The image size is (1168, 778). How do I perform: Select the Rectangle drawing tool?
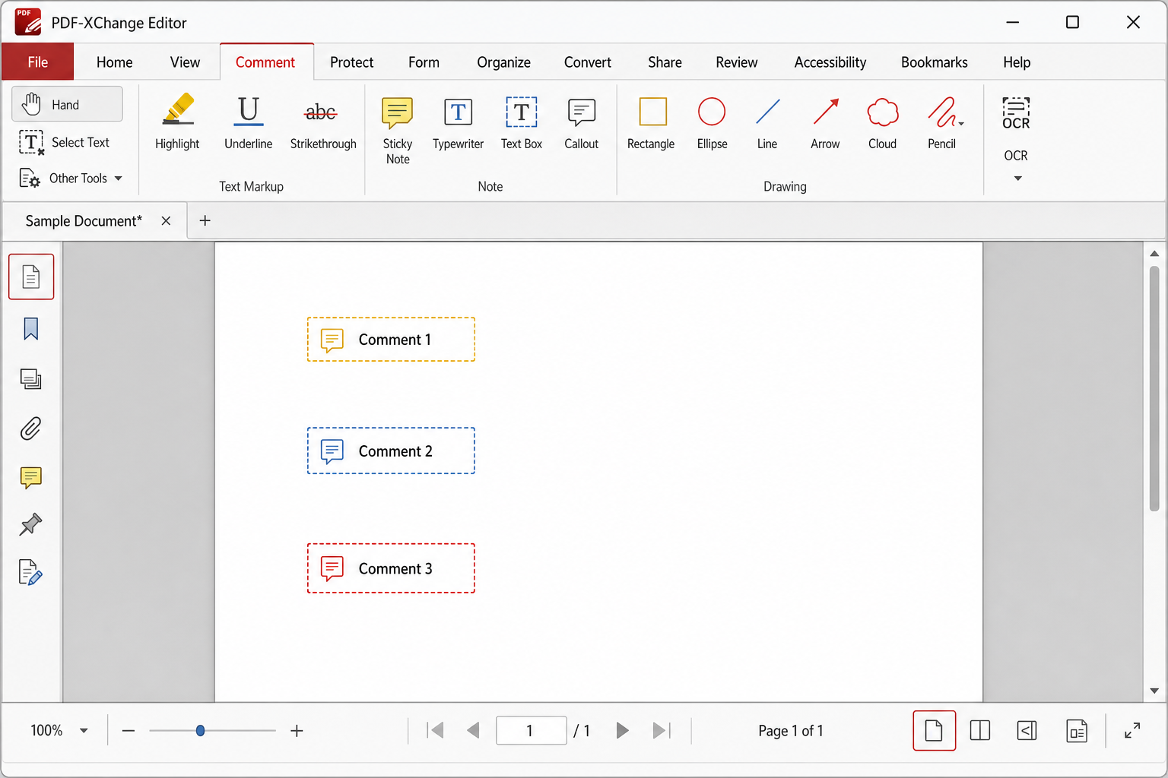pos(651,122)
